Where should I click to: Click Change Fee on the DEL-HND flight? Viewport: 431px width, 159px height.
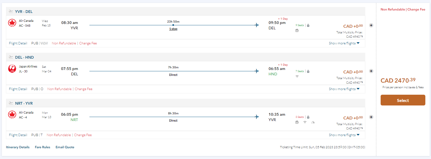click(84, 89)
